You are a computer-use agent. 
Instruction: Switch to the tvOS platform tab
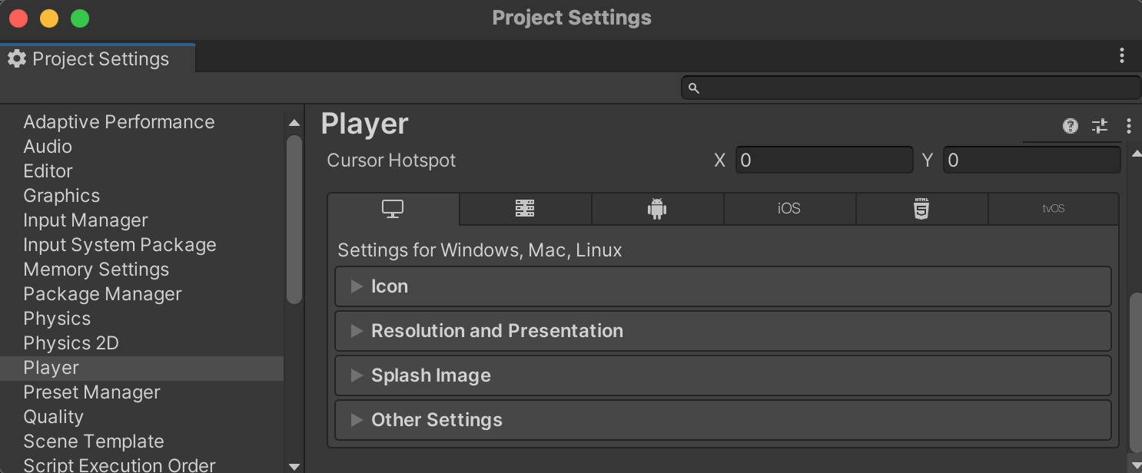click(1053, 209)
